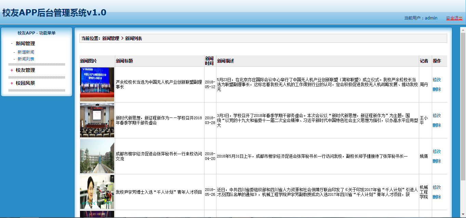Click the description starting 3月3日，学校召开了
Image resolution: width=466 pixels, height=218 pixels.
tap(317, 120)
